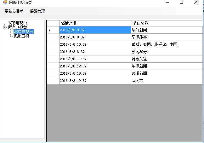Viewport: 204px width, 143px height.
Task: Select the 2016/3/8 10:37 time cell
Action: 95,44
